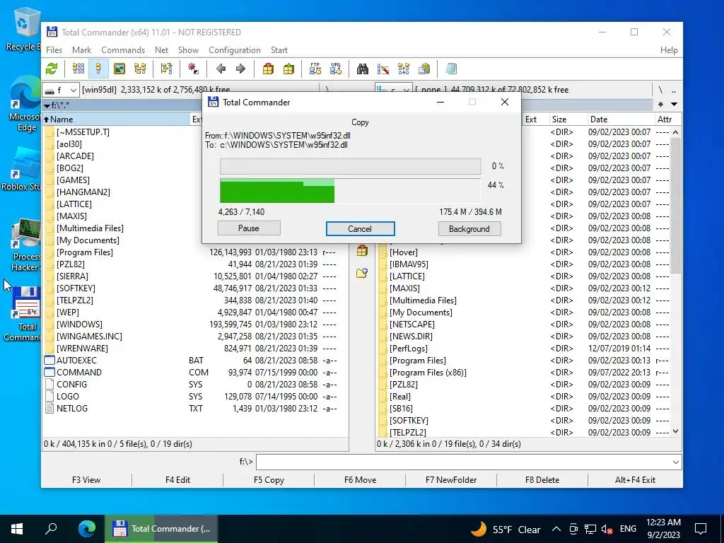Screen dimensions: 724x543
Task: Open the Process Hacker desktop shortcut
Action: pos(26,245)
